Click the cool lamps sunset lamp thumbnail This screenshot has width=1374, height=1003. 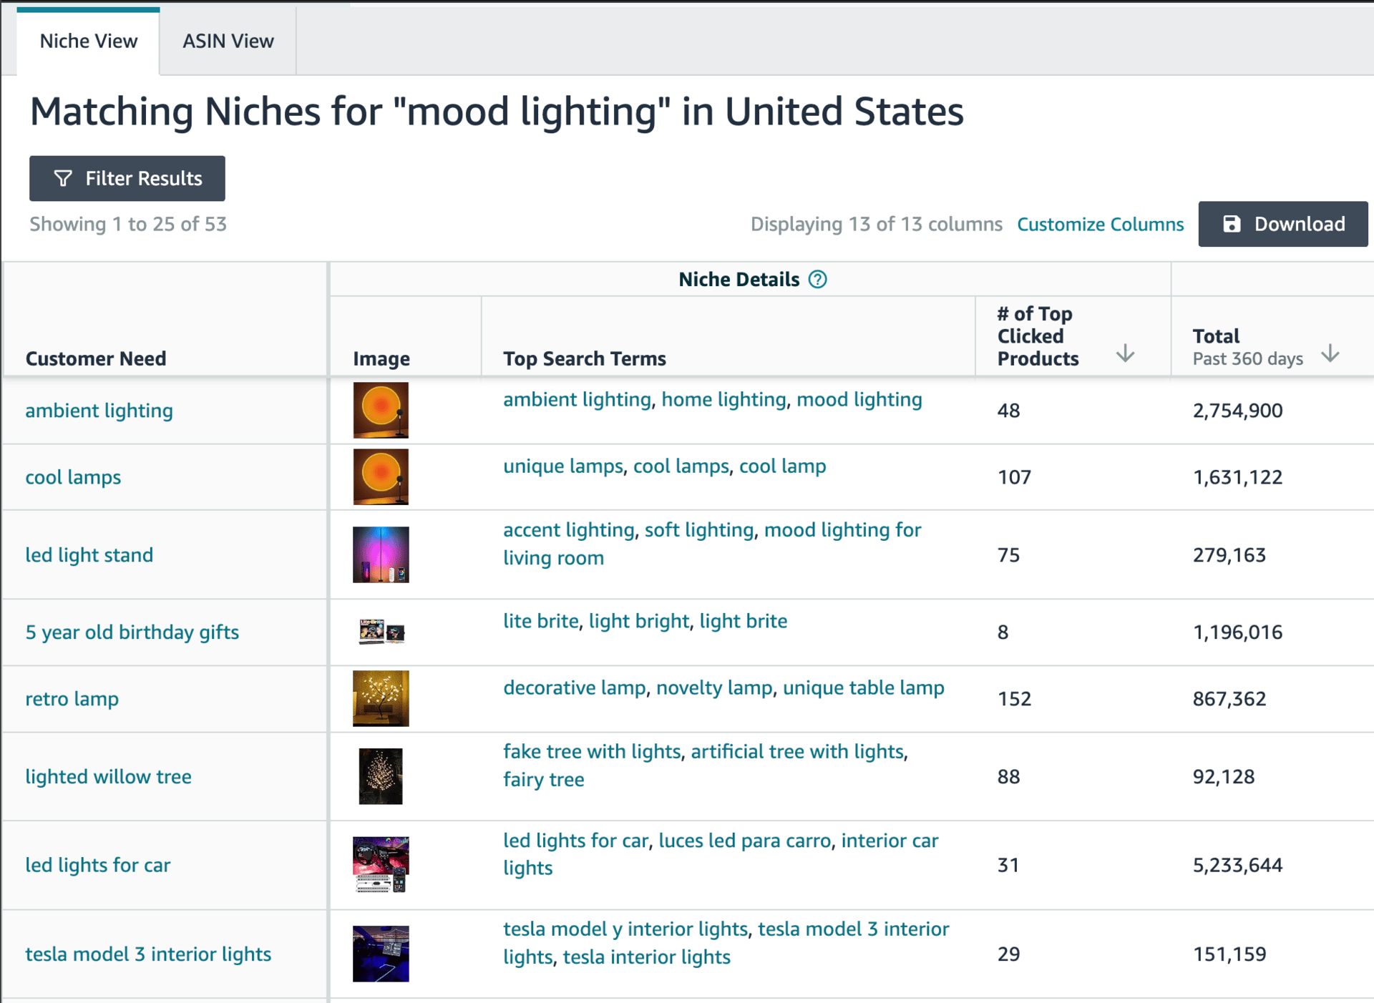point(381,477)
